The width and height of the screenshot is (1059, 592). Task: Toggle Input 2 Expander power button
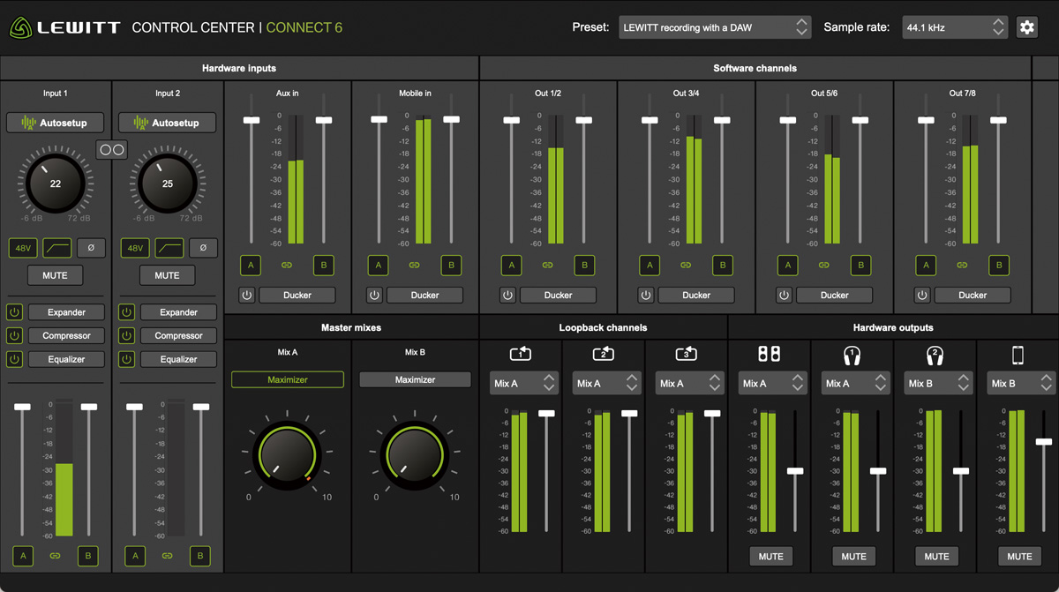(126, 312)
